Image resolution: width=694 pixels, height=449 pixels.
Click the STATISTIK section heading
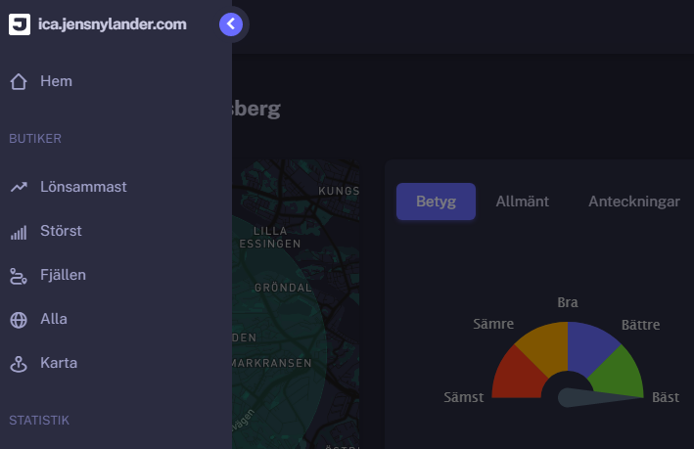[39, 421]
